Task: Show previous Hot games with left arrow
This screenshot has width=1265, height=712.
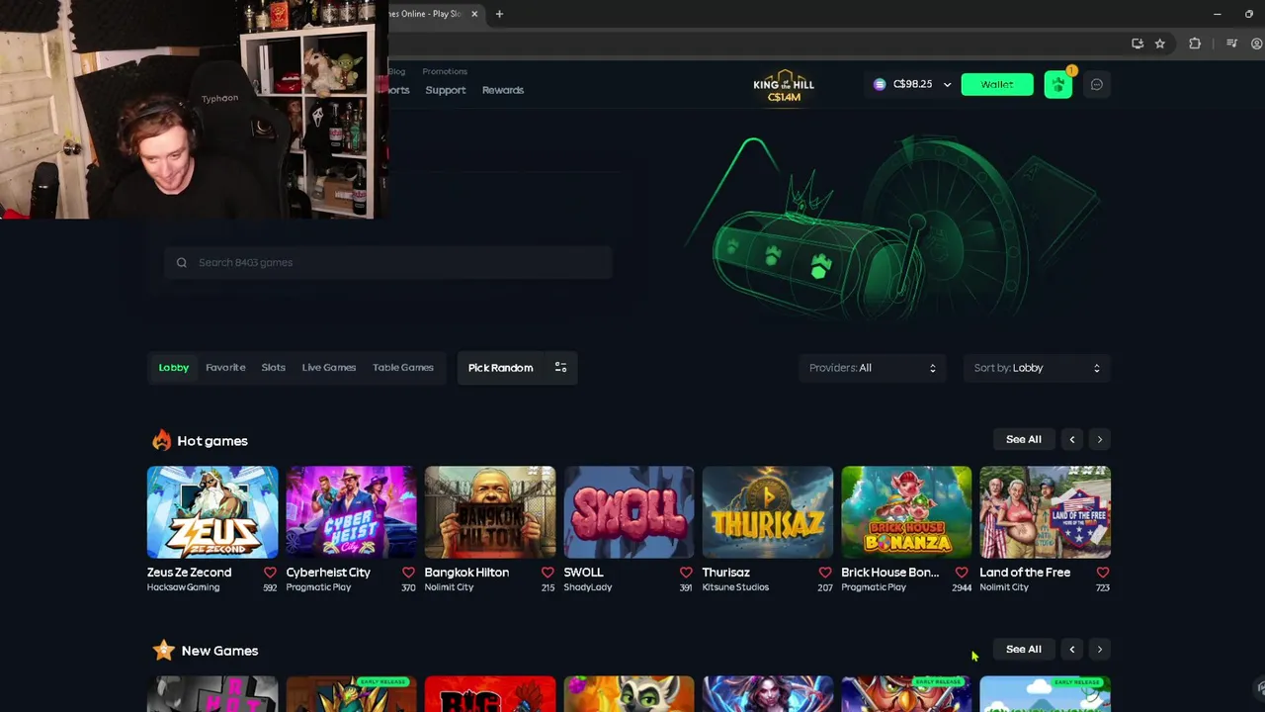Action: point(1072,439)
